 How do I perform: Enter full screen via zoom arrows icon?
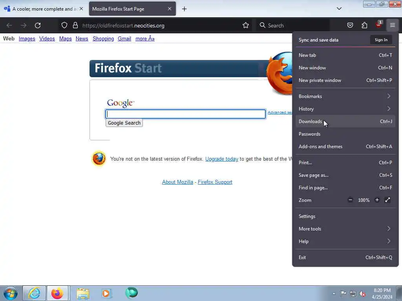tap(387, 200)
